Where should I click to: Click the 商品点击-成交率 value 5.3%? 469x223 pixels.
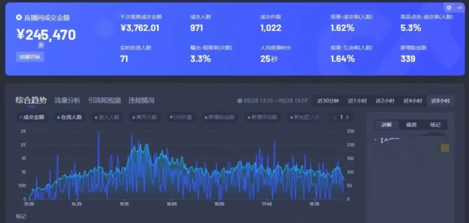(x=411, y=28)
